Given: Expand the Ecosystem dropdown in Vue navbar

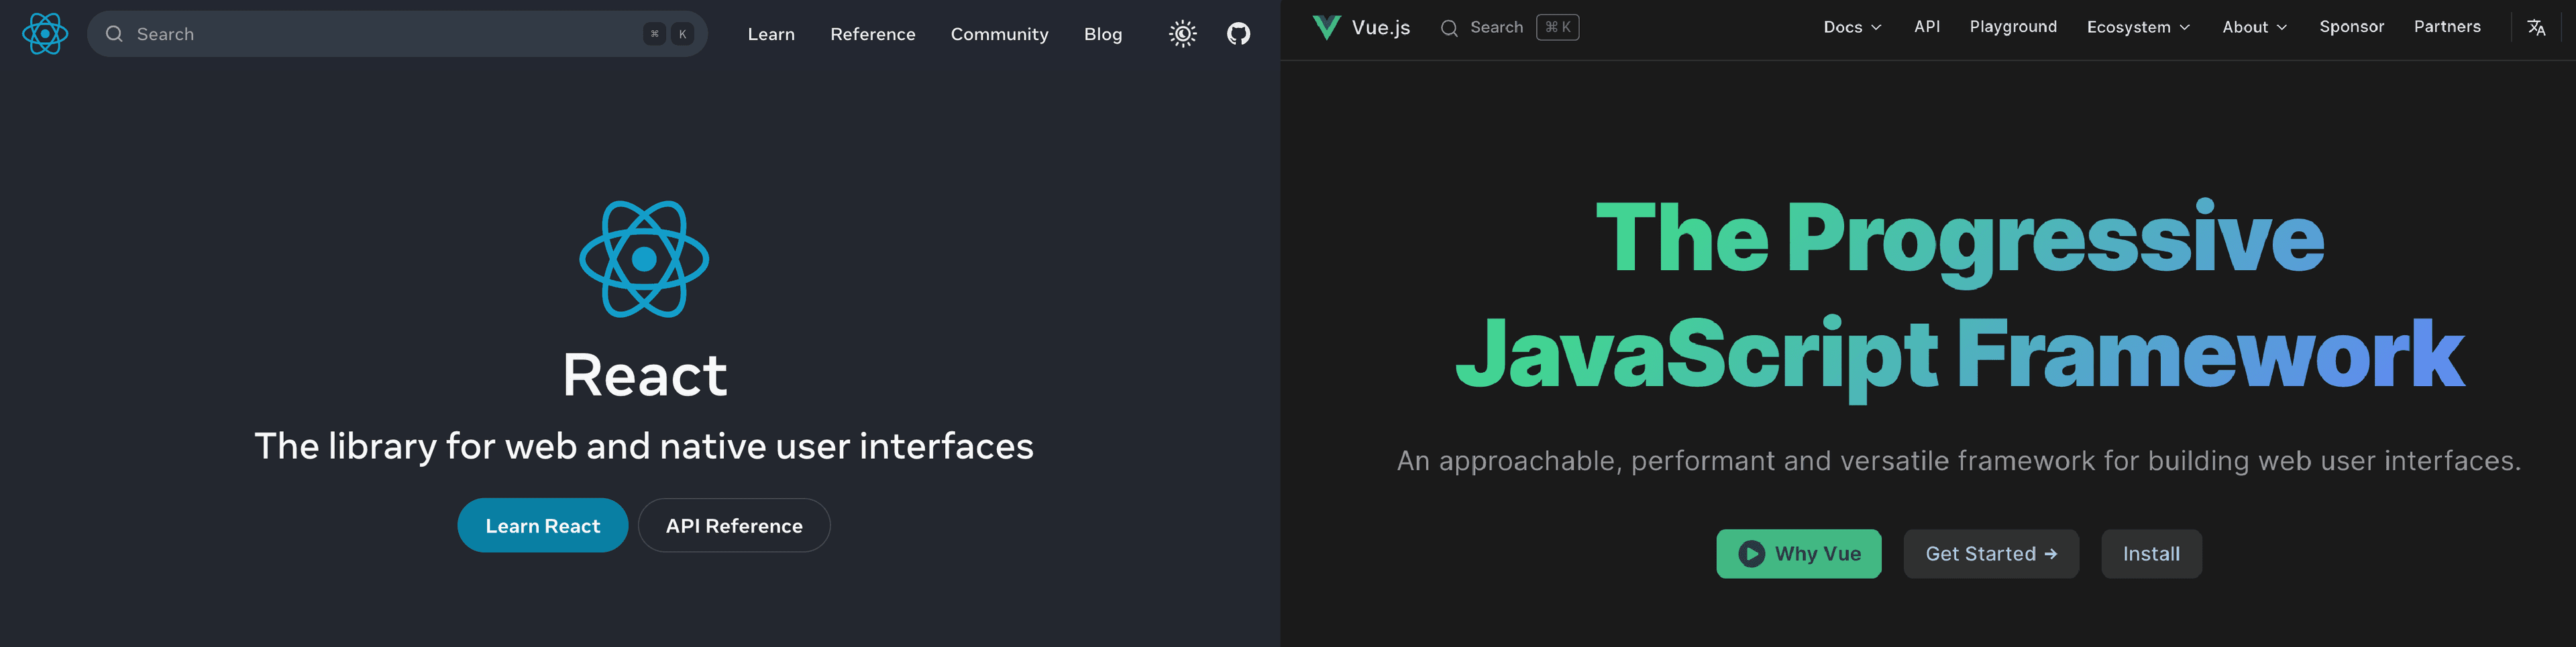Looking at the screenshot, I should [x=2138, y=27].
